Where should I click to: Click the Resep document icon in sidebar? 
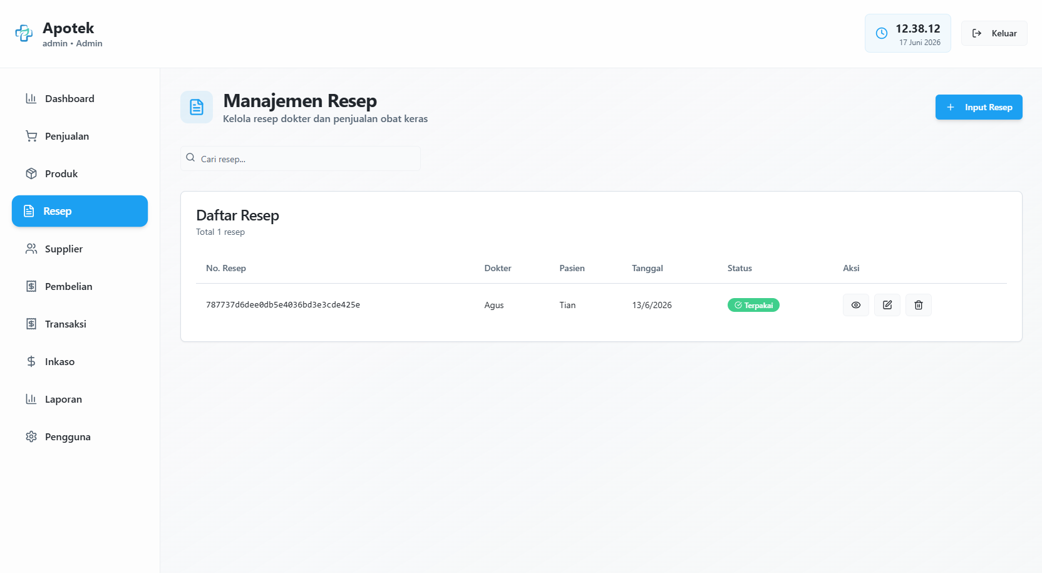[x=29, y=211]
